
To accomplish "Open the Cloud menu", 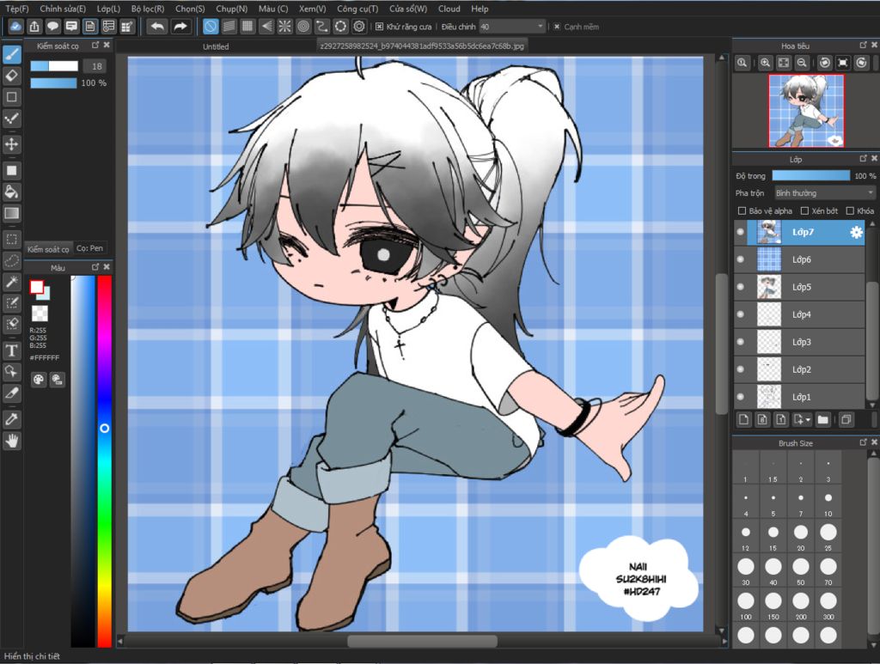I will (x=449, y=9).
